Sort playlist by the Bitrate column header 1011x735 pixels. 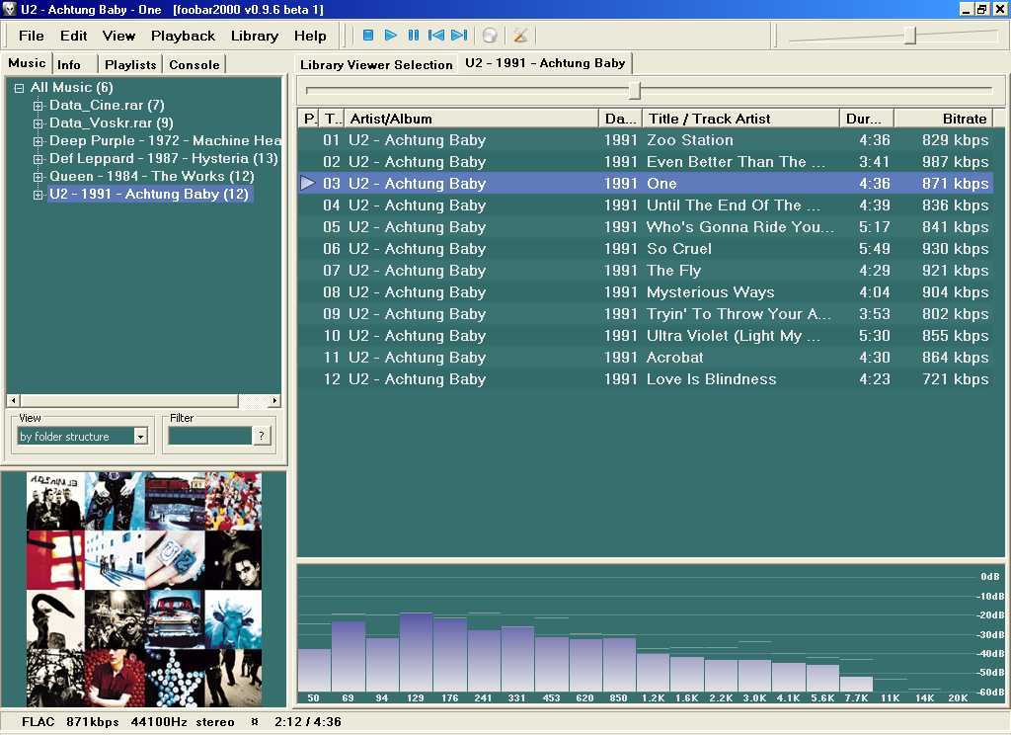click(943, 119)
